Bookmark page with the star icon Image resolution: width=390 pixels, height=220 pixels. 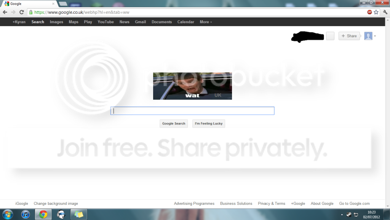(376, 12)
